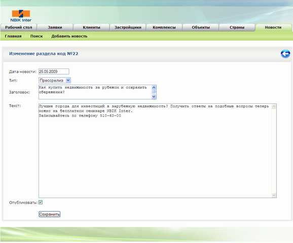Click the Текст label
Screen dimensions: 293x243
pyautogui.click(x=15, y=106)
